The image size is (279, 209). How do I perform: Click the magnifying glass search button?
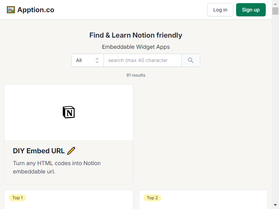(191, 60)
